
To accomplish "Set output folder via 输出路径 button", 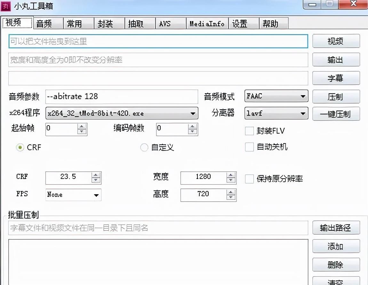I will pyautogui.click(x=336, y=228).
